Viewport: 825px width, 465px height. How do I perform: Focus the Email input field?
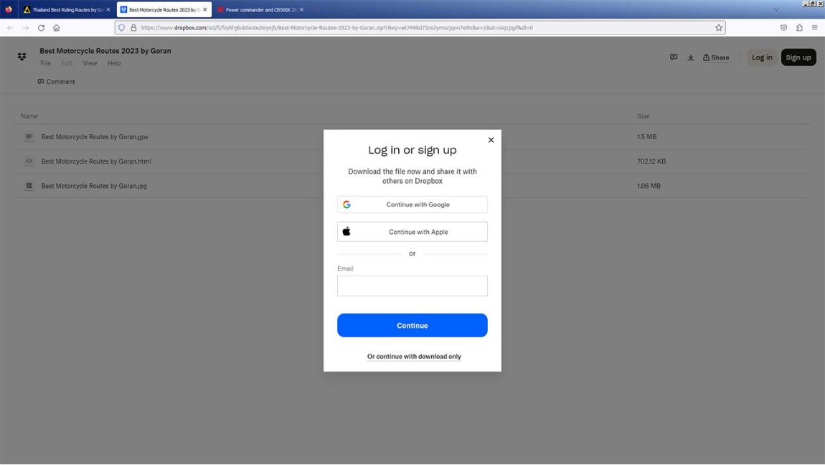point(412,286)
